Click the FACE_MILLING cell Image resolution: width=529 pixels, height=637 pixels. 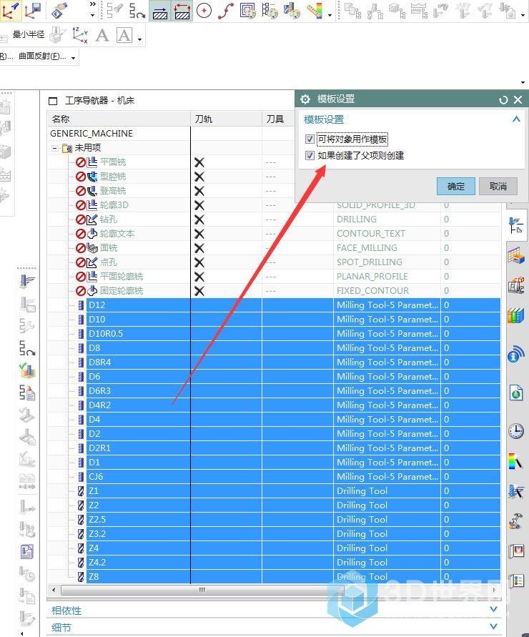point(367,248)
